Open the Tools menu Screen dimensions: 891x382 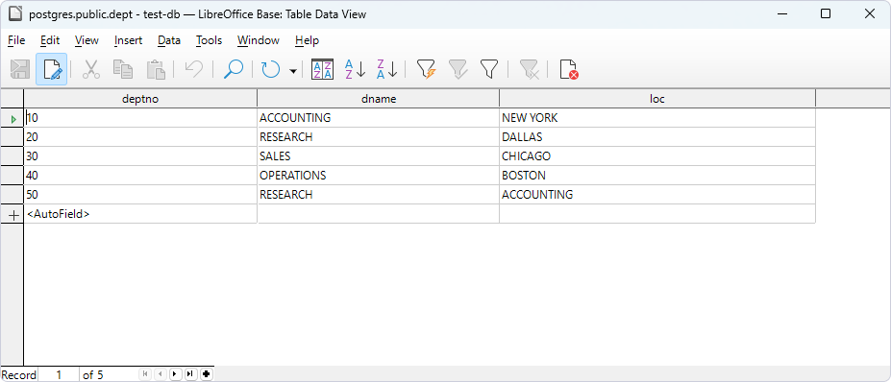point(210,40)
